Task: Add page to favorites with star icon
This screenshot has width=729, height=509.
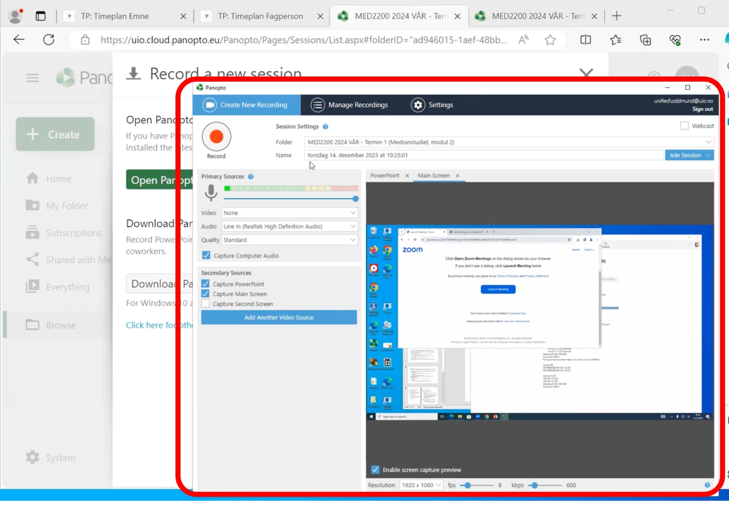Action: 550,40
